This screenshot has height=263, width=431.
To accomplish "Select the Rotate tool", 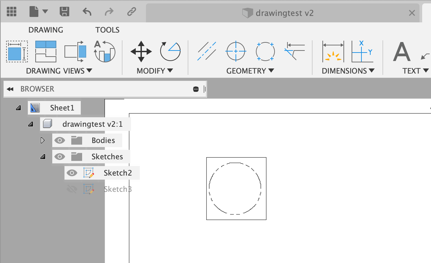I will (x=170, y=52).
